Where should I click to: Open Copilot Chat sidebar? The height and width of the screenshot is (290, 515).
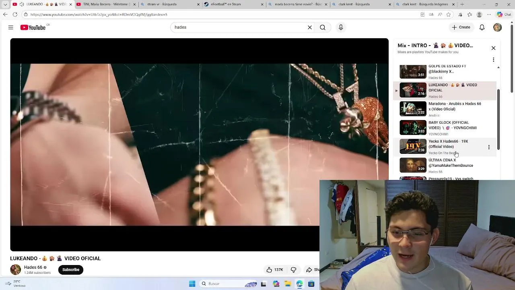pyautogui.click(x=504, y=14)
